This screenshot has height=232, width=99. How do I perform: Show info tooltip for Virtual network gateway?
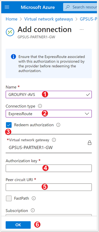coord(54,140)
